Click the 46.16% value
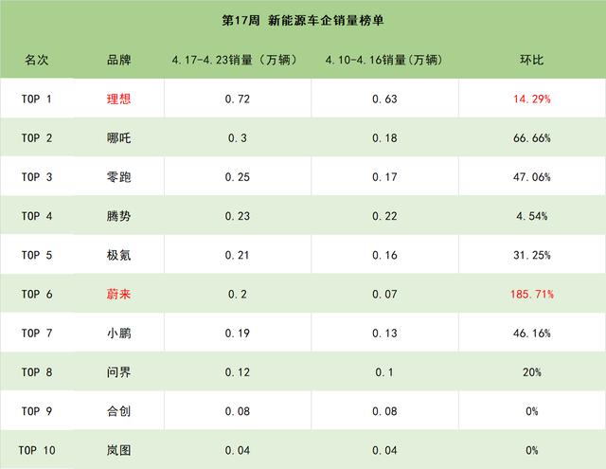The image size is (606, 469). click(532, 333)
